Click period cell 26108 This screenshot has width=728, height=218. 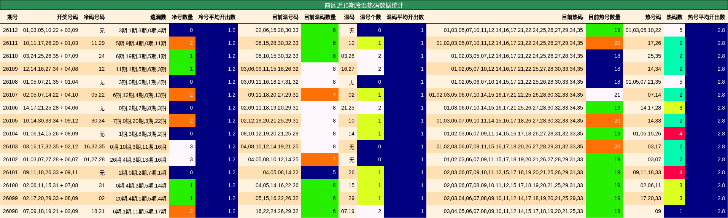click(x=10, y=82)
